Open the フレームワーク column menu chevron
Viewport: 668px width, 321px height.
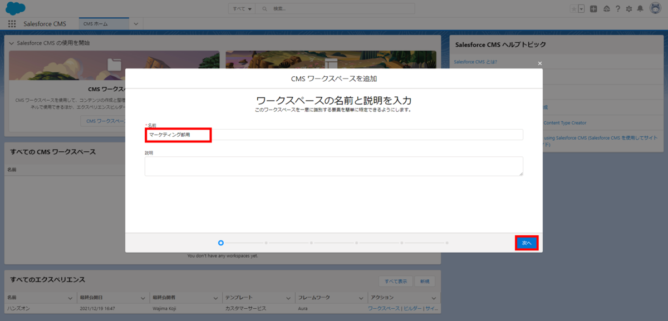coord(361,298)
